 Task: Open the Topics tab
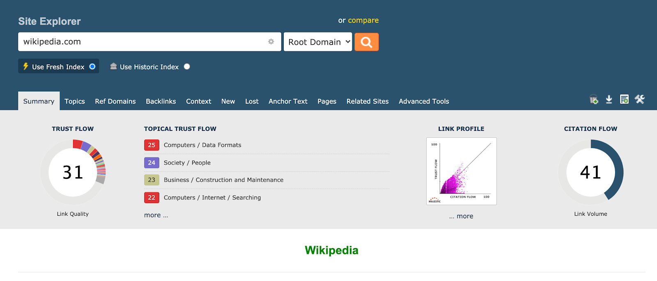75,101
